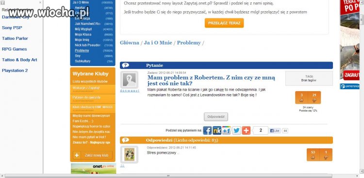
Task: Click Sony PSP related search link
Action: pos(12,28)
